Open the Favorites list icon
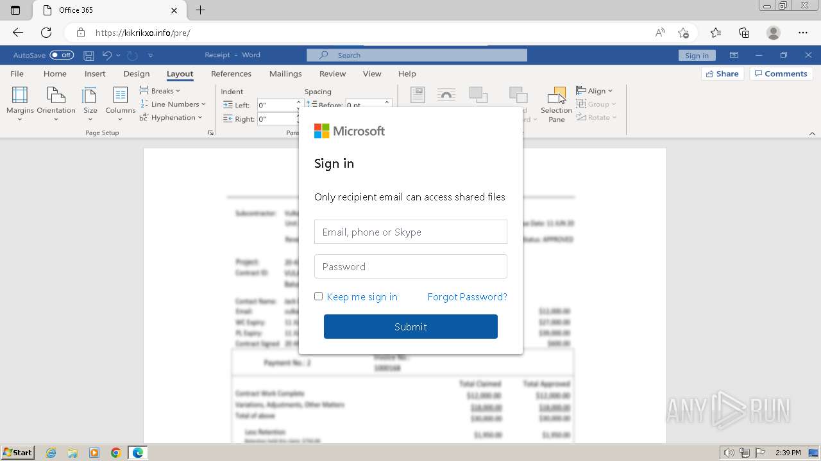The height and width of the screenshot is (461, 821). (716, 33)
